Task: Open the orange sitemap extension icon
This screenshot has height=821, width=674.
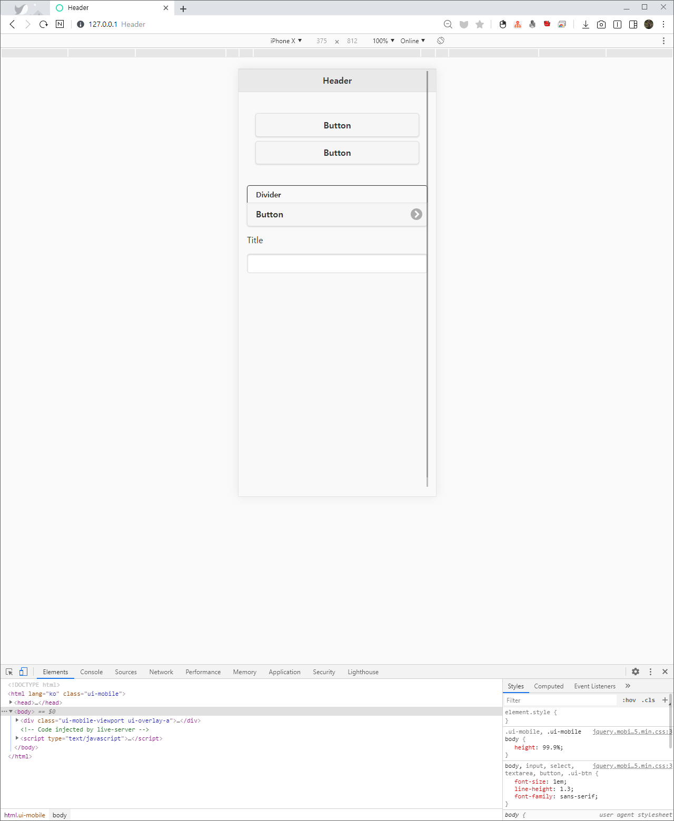Action: 518,24
